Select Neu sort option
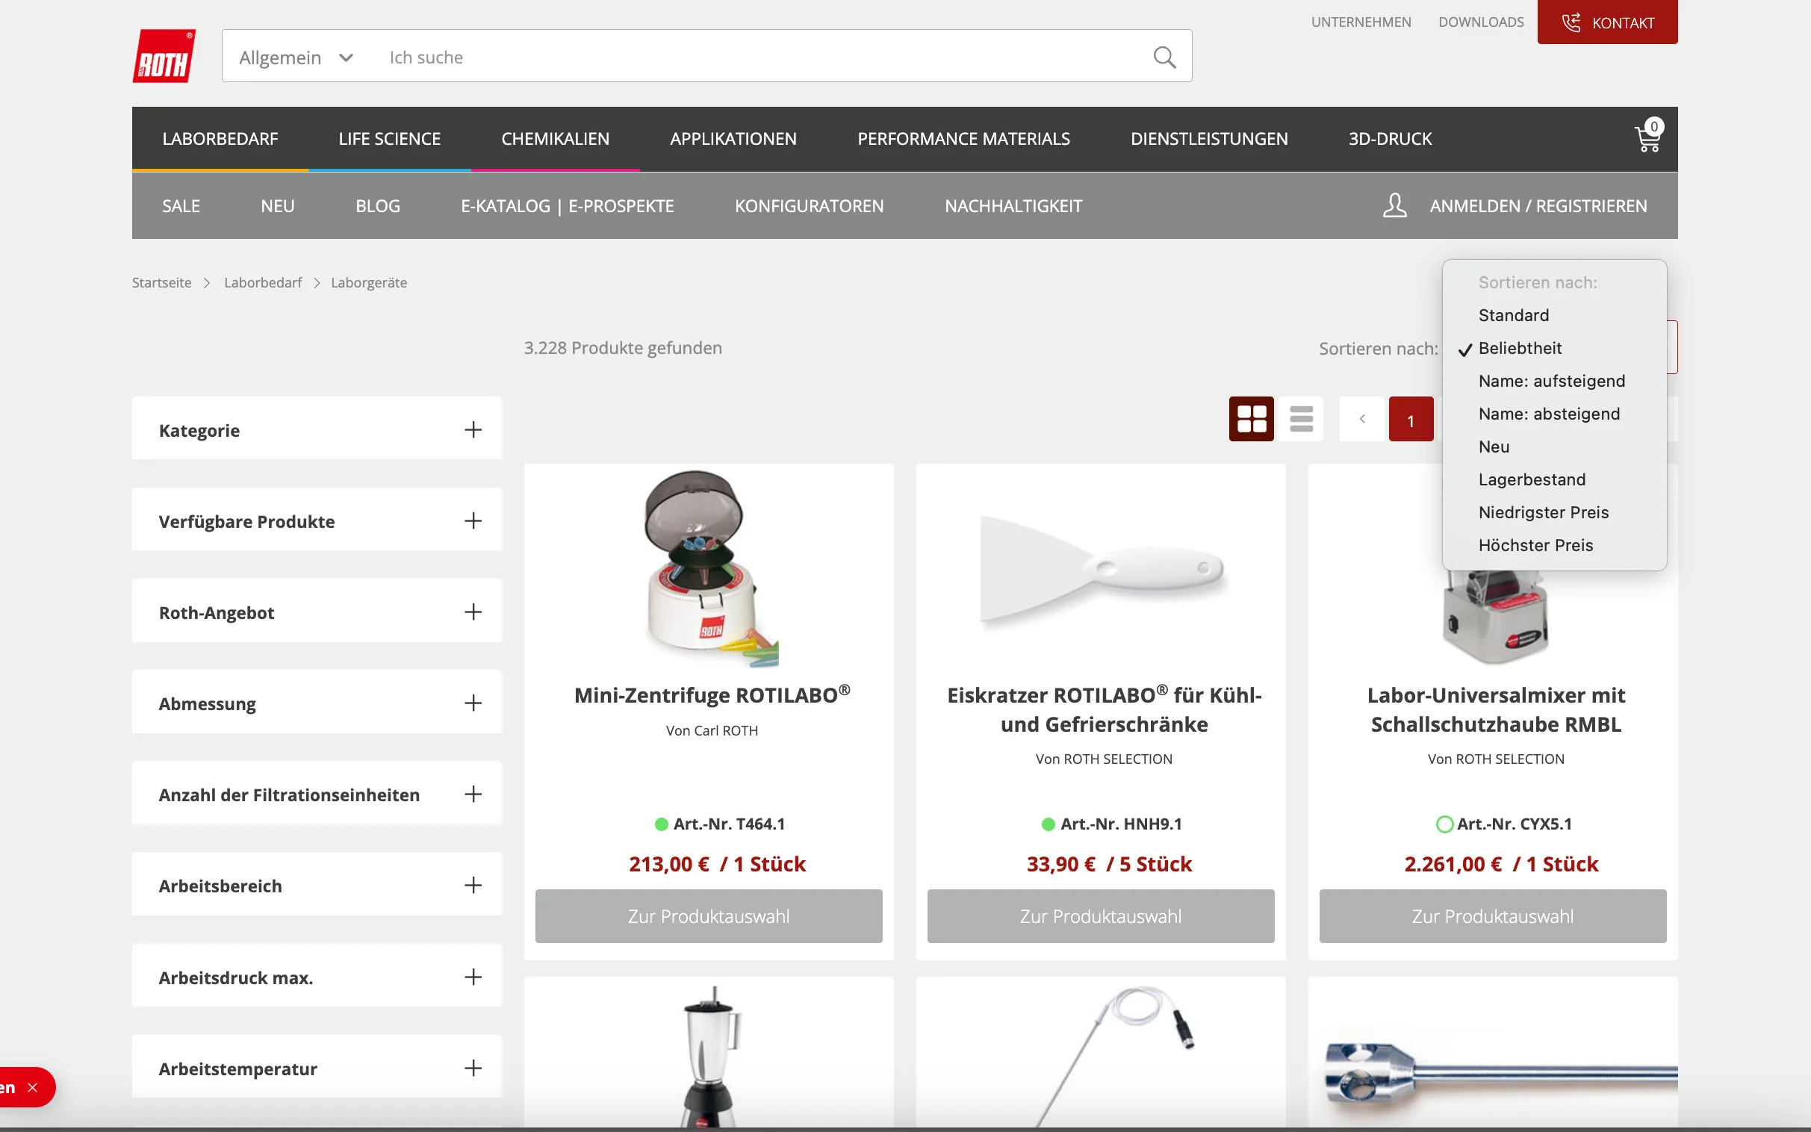 pos(1554,447)
